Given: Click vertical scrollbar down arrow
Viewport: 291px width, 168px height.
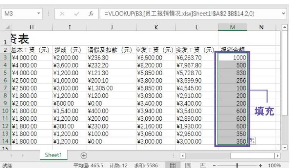Looking at the screenshot, I should coord(284,148).
